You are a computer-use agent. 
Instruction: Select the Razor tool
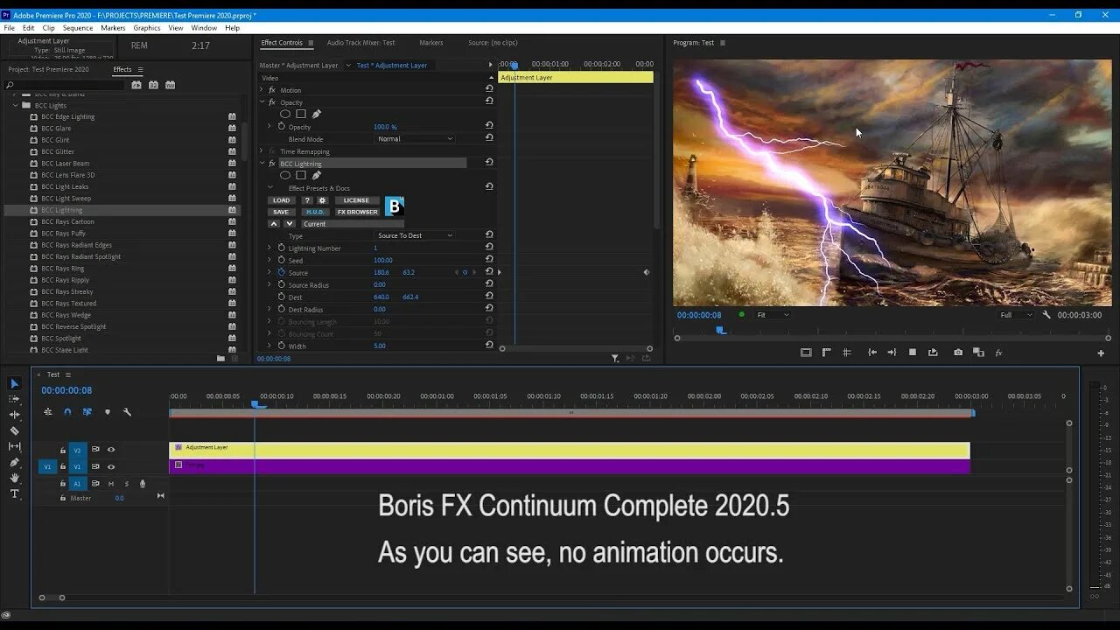tap(14, 430)
